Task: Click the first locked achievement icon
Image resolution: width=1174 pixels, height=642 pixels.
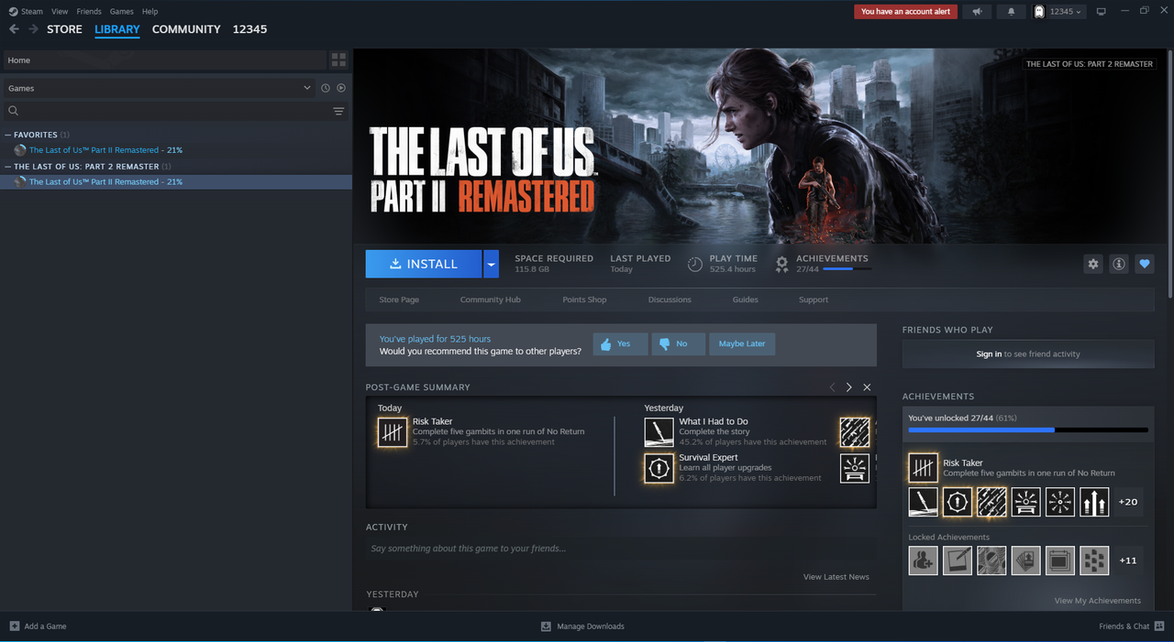Action: pyautogui.click(x=924, y=560)
